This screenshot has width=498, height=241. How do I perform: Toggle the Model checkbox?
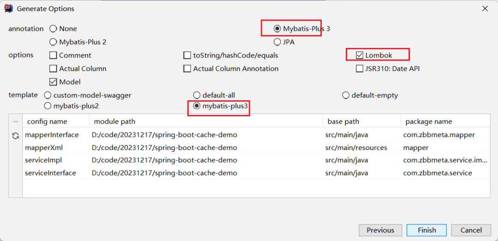[x=65, y=82]
